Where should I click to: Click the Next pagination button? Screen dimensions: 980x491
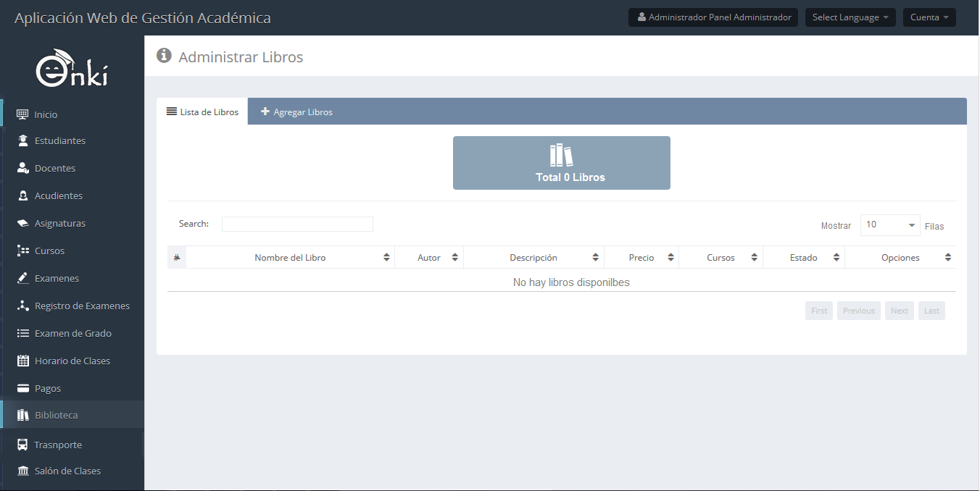tap(899, 311)
